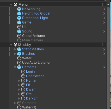Collapse the blue Cameras prefab node
Screen dimensions: 111x109
coord(15,67)
